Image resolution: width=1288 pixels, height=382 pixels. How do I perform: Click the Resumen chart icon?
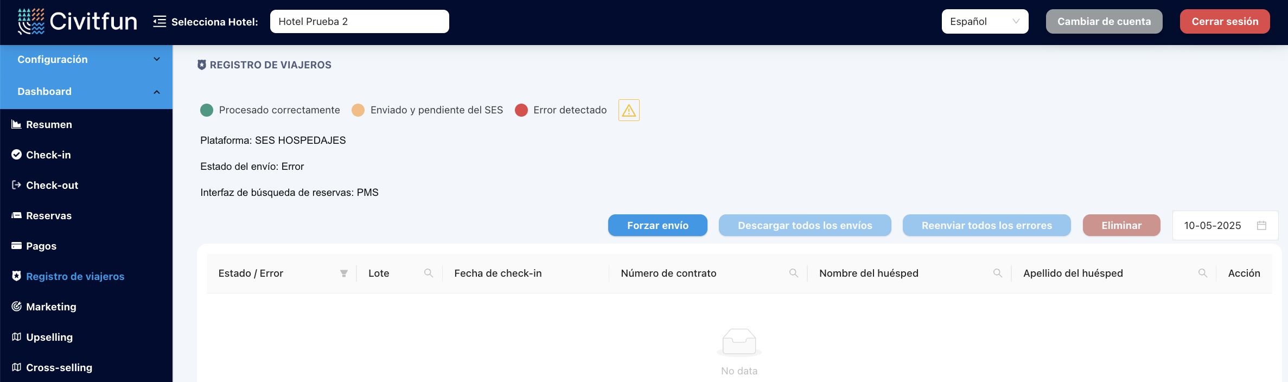click(17, 124)
